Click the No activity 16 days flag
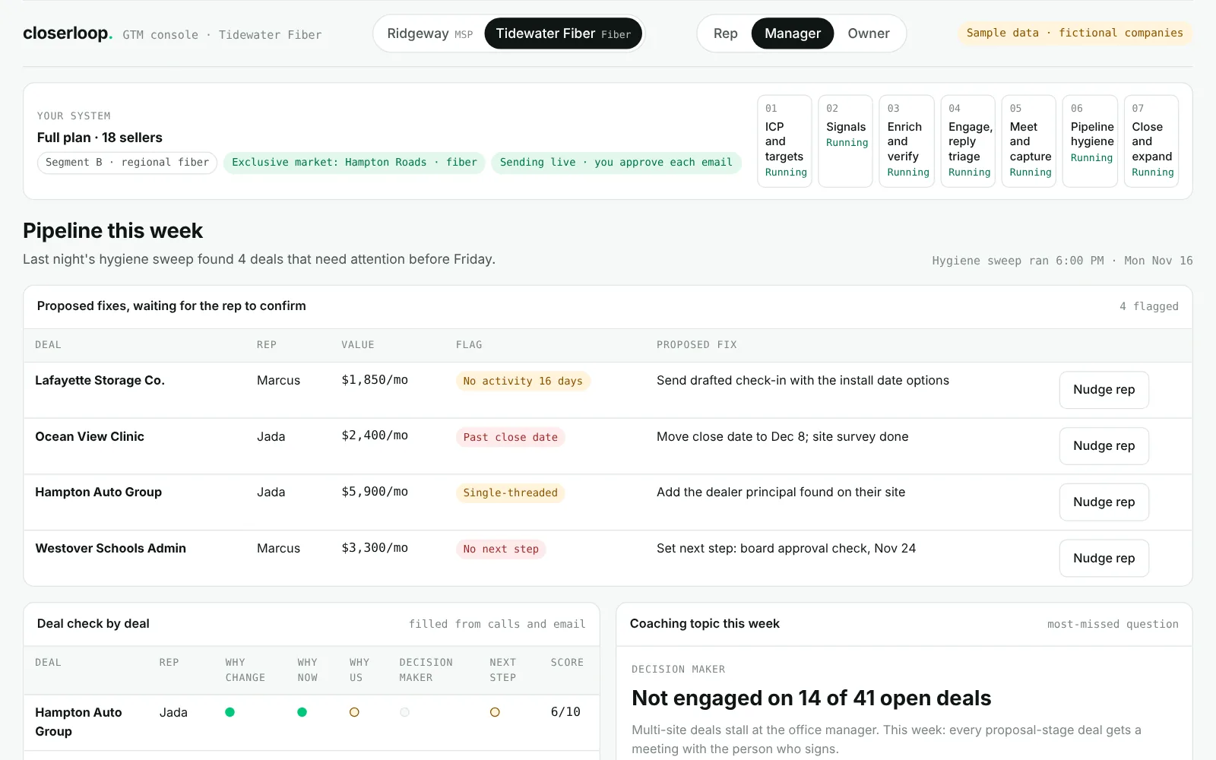This screenshot has height=760, width=1216. click(x=523, y=382)
